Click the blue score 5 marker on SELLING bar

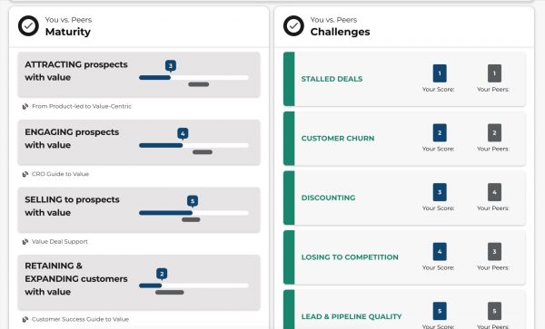coord(193,201)
